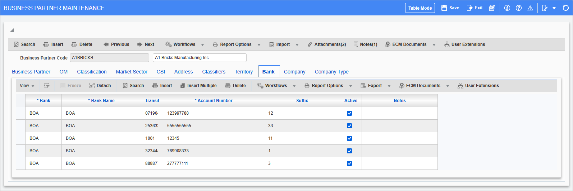This screenshot has width=573, height=191.
Task: Open Attachments(2) paperclip
Action: (x=310, y=44)
